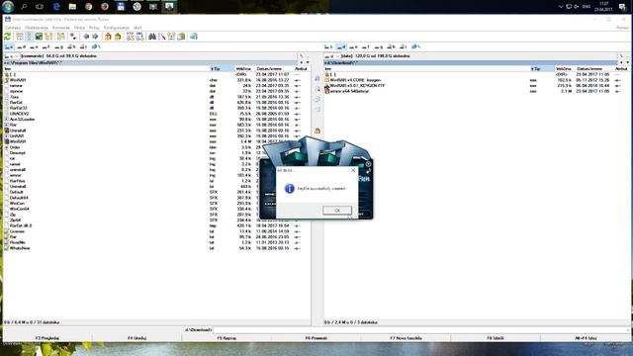This screenshot has width=633, height=356.
Task: Open File Explorer from the taskbar
Action: pos(72,7)
